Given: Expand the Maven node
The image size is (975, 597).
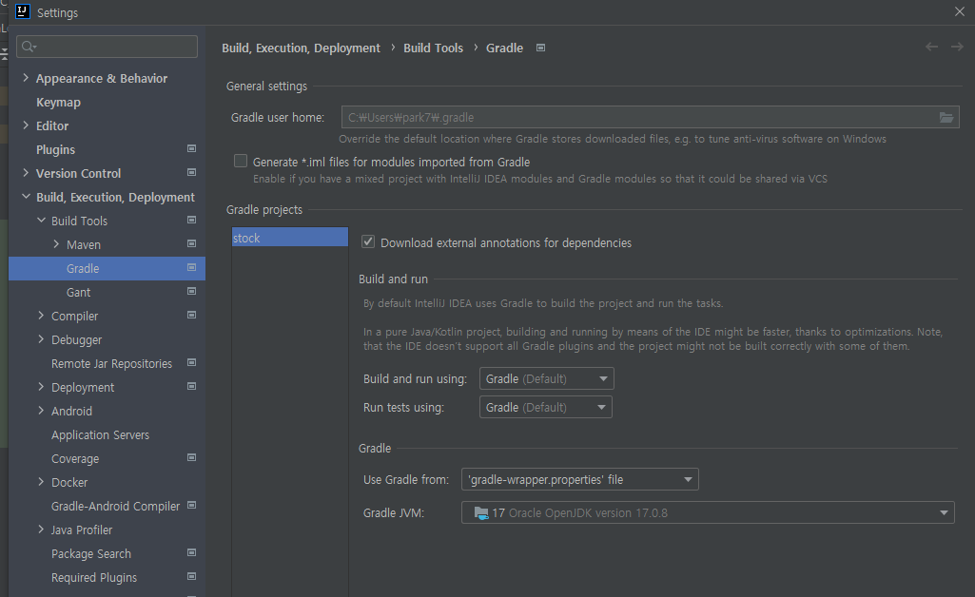Looking at the screenshot, I should [56, 244].
